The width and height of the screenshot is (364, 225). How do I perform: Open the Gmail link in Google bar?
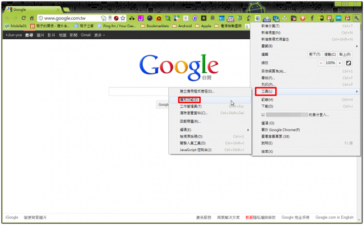click(86, 35)
